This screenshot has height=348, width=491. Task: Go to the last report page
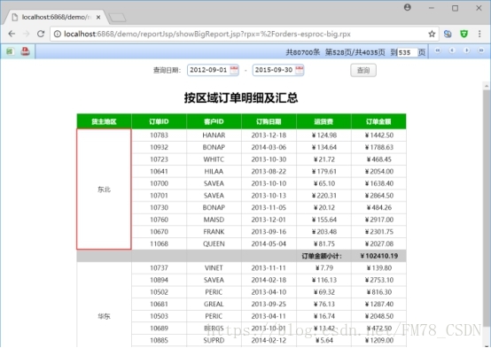coord(481,50)
